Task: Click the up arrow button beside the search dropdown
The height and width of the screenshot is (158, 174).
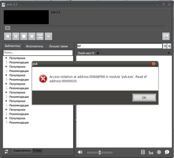Action: pos(169,46)
